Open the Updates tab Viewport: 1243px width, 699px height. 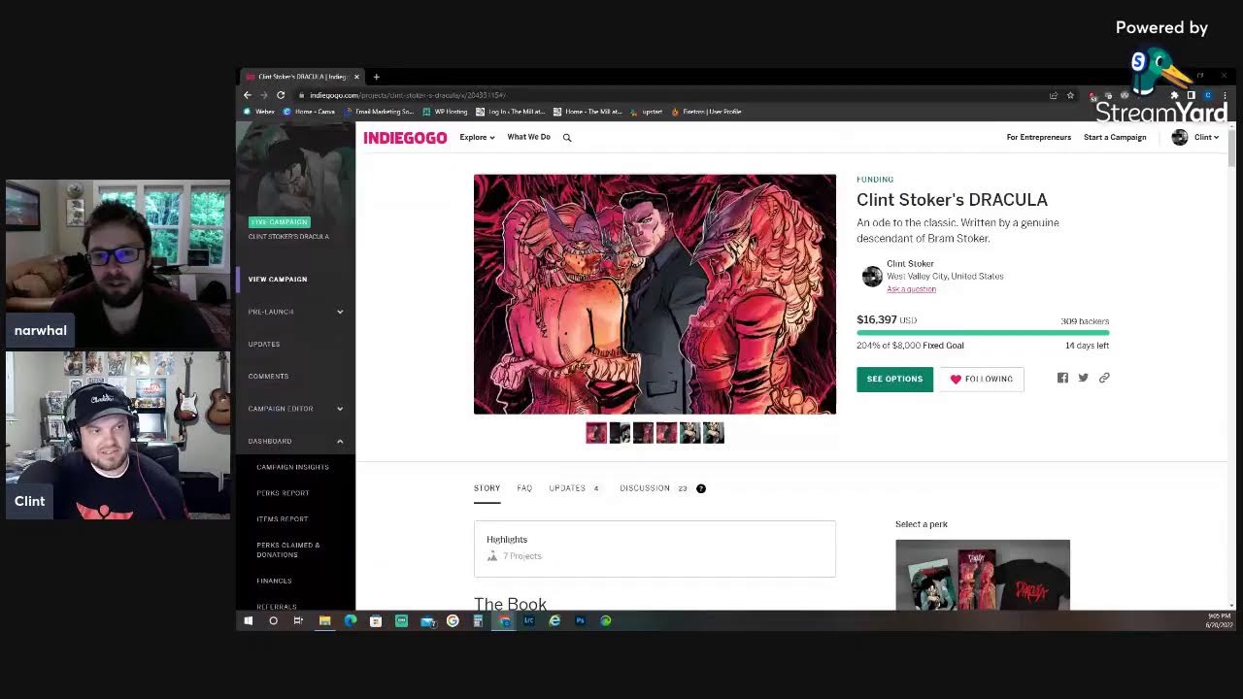[567, 488]
